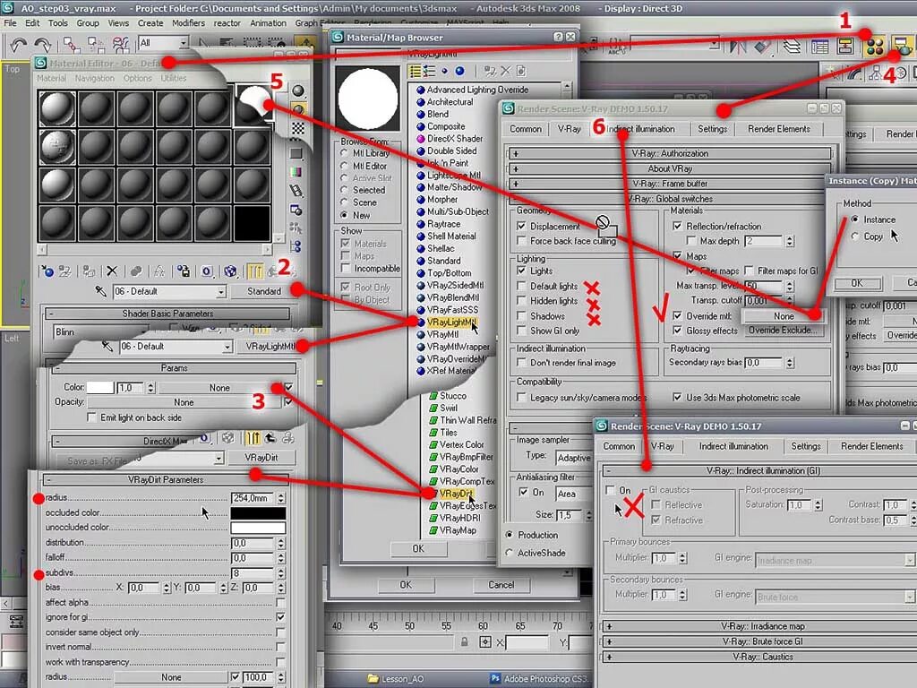The image size is (917, 688).
Task: Click the Standard material type button
Action: [x=264, y=291]
